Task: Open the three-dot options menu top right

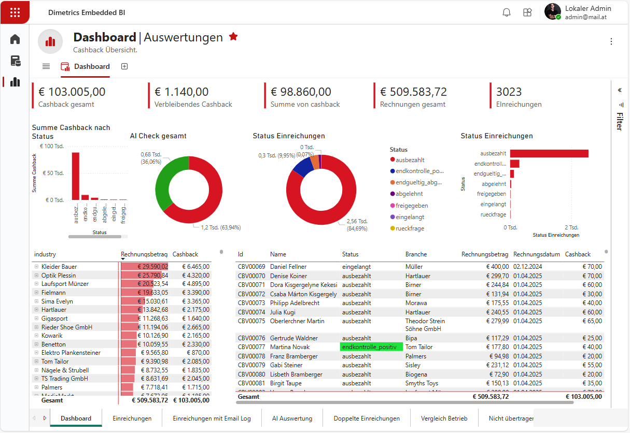Action: pyautogui.click(x=611, y=41)
